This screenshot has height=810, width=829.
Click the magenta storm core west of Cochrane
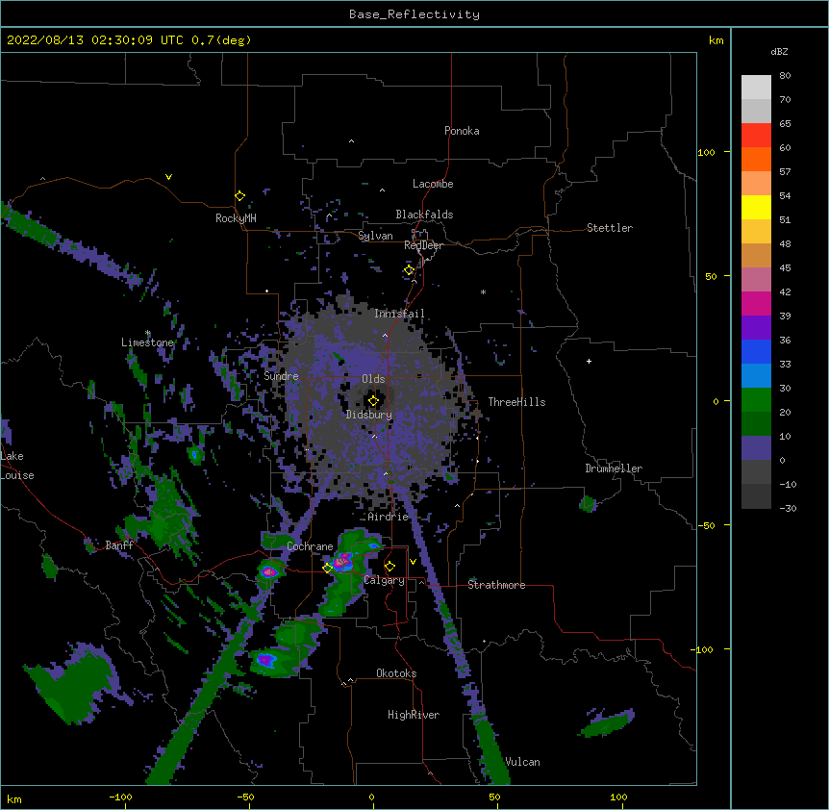(269, 571)
